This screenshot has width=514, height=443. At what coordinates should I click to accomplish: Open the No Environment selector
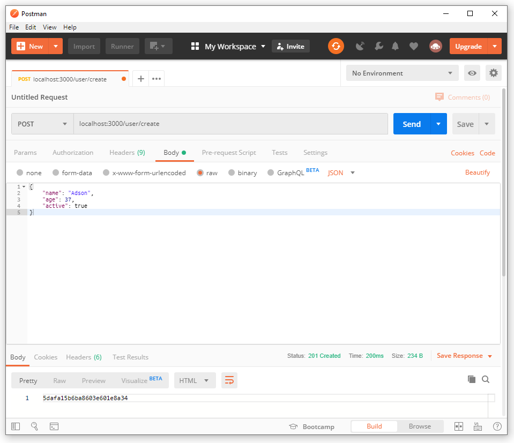click(402, 73)
